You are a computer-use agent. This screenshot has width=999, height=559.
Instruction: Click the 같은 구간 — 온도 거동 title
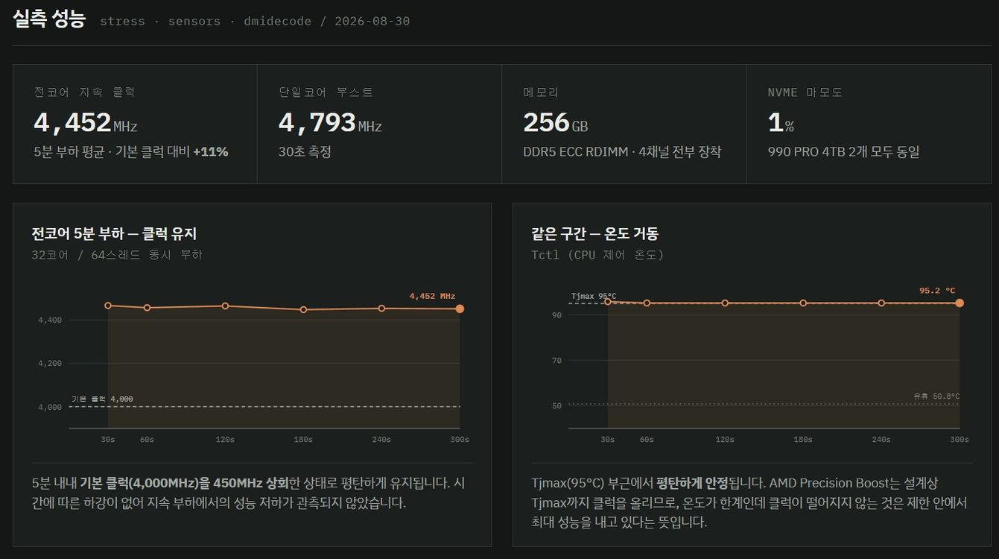tap(595, 234)
